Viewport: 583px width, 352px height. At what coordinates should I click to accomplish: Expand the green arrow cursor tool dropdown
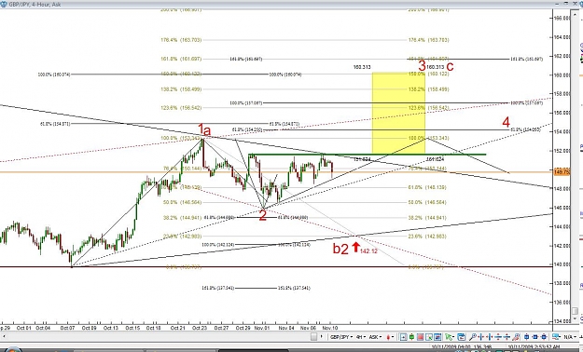[x=453, y=337]
